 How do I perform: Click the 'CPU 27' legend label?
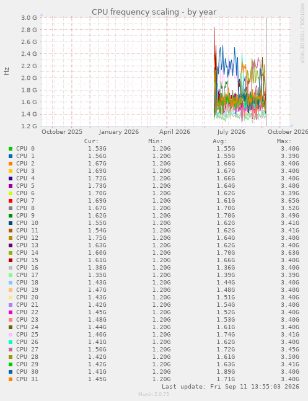click(27, 350)
